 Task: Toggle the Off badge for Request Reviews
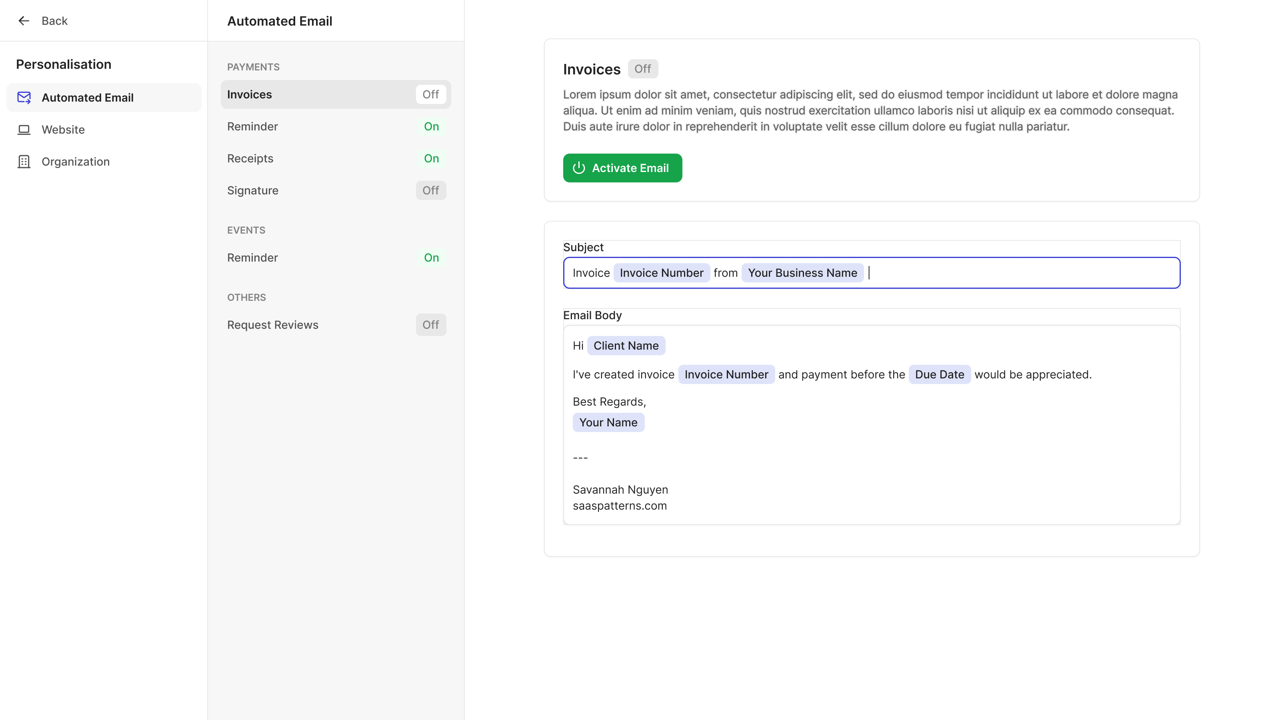pyautogui.click(x=431, y=324)
